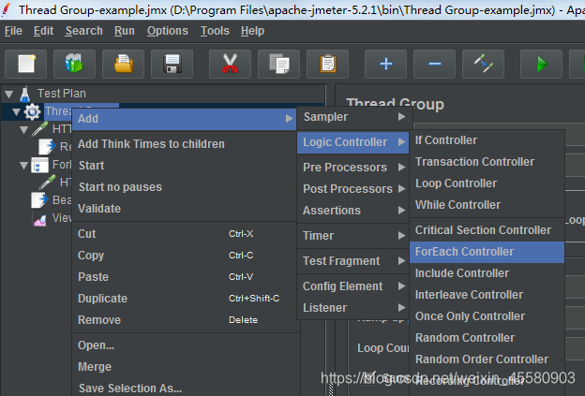This screenshot has width=585, height=396.
Task: Choose Cut in the context menu
Action: tap(186, 234)
